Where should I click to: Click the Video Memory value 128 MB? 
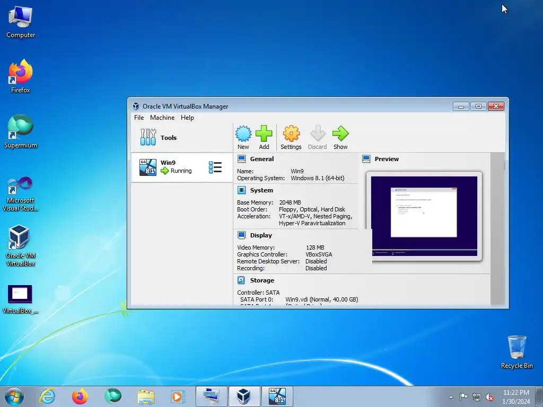(x=315, y=247)
